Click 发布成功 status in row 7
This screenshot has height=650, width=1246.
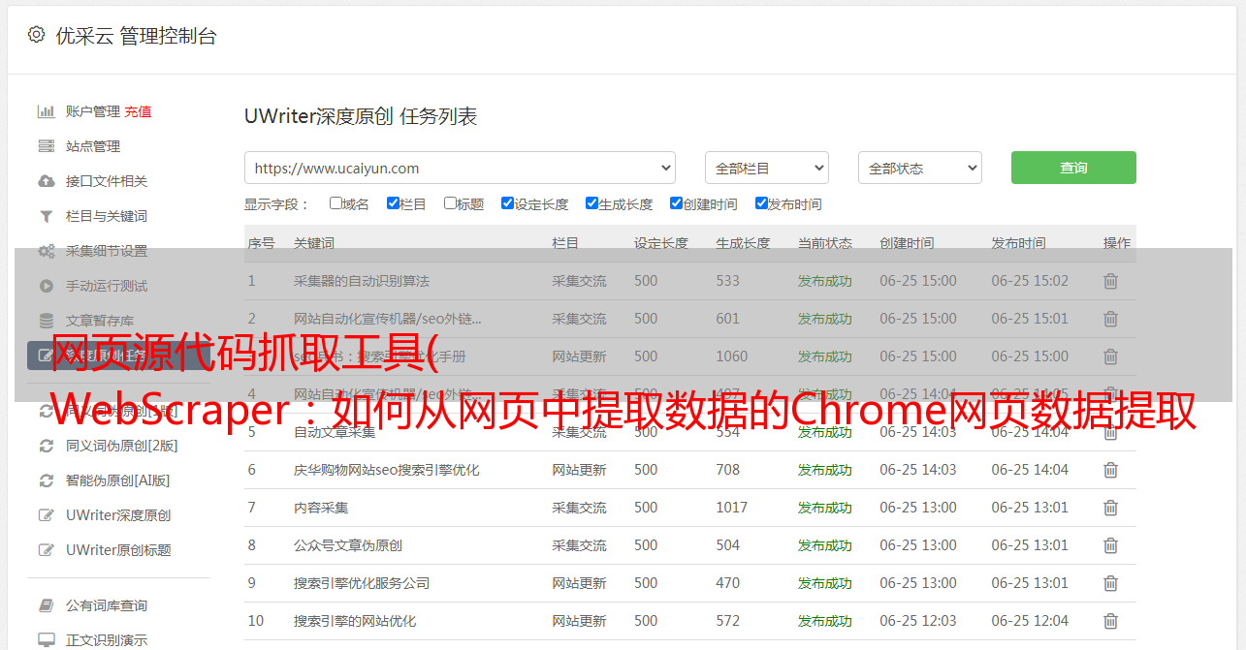[825, 508]
